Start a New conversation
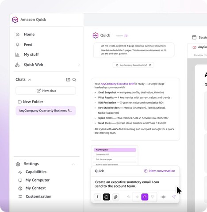The image size is (207, 212). coord(160,171)
